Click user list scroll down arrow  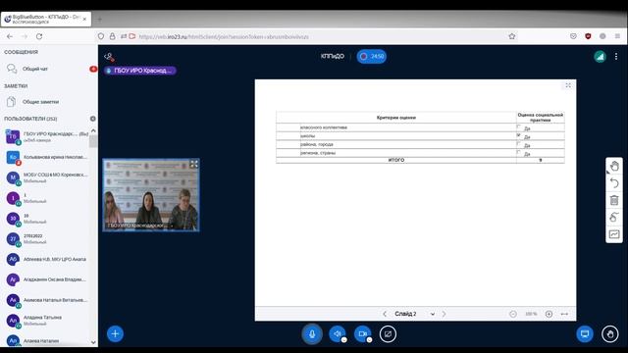[93, 342]
